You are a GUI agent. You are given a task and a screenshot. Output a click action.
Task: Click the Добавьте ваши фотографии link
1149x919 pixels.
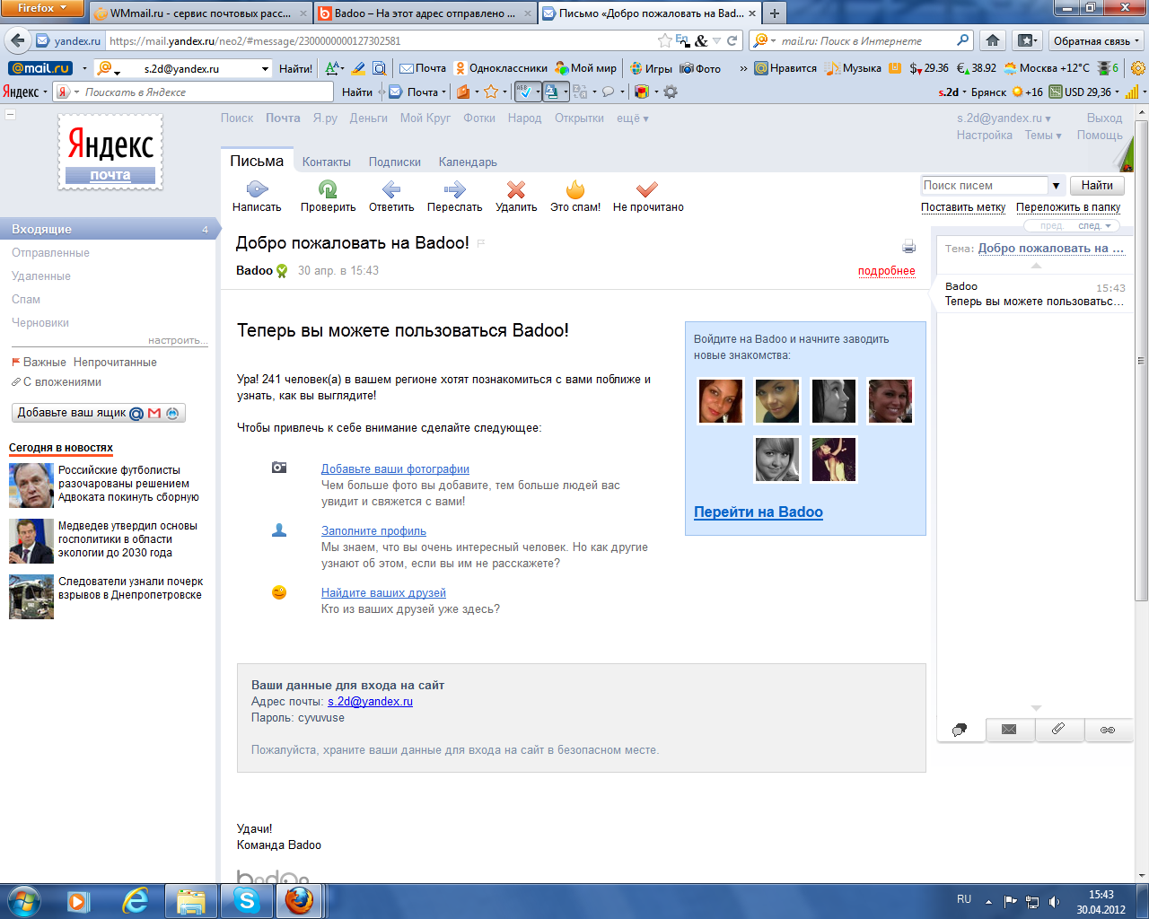pos(395,469)
